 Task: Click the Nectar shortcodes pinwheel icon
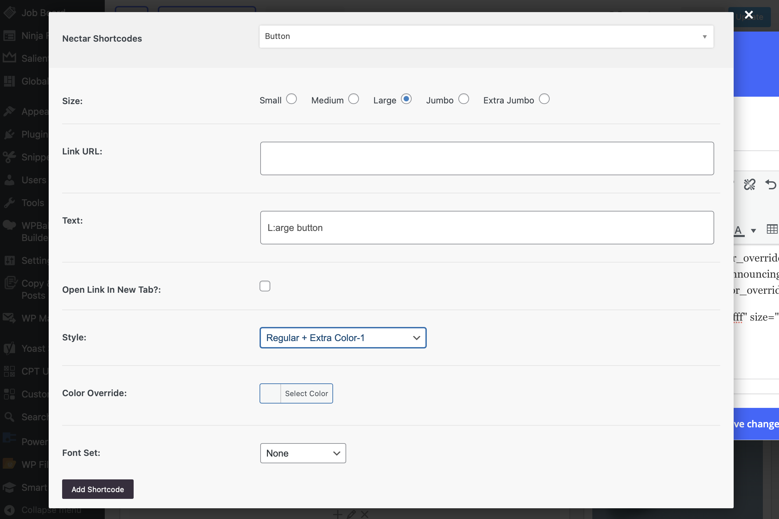750,184
